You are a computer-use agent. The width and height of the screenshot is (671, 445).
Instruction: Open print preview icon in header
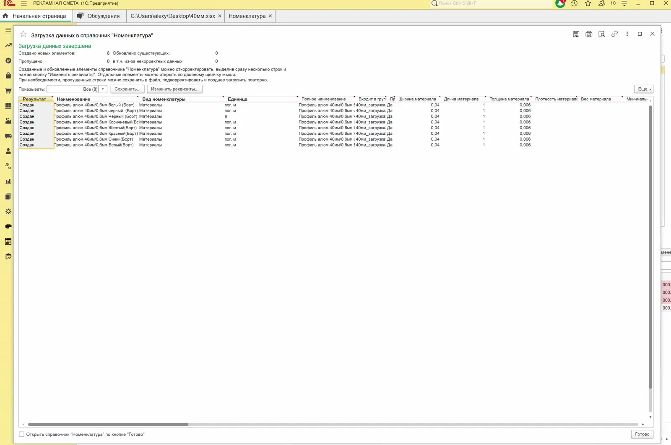(601, 34)
